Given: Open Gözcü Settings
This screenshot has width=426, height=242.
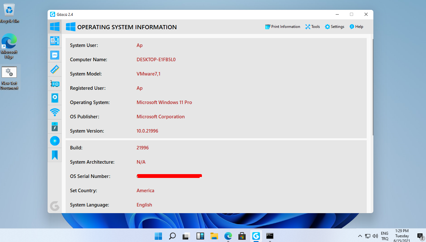Looking at the screenshot, I should (334, 27).
